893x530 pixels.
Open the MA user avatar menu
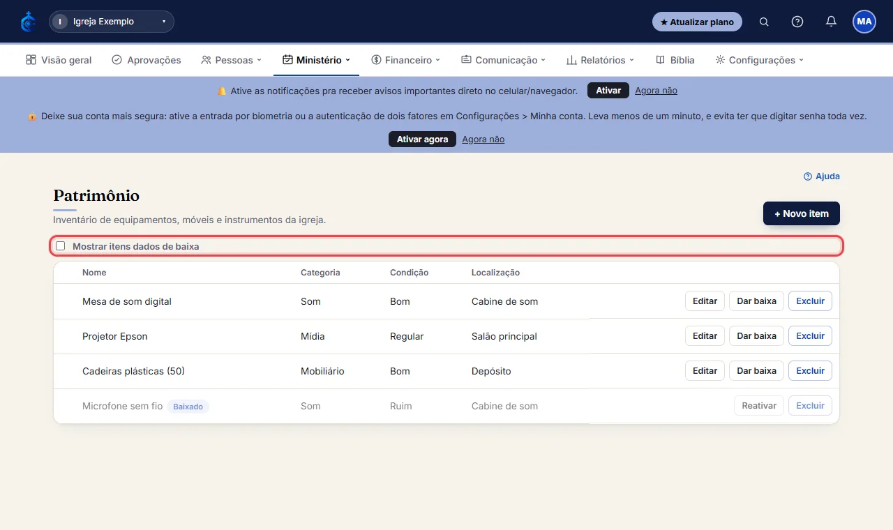point(864,22)
